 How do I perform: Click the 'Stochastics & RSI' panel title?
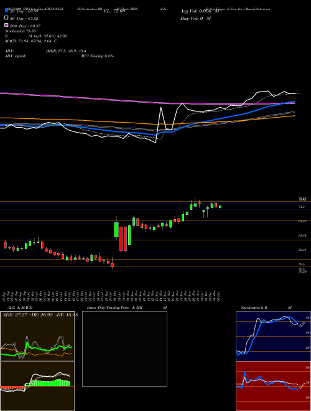click(266, 308)
